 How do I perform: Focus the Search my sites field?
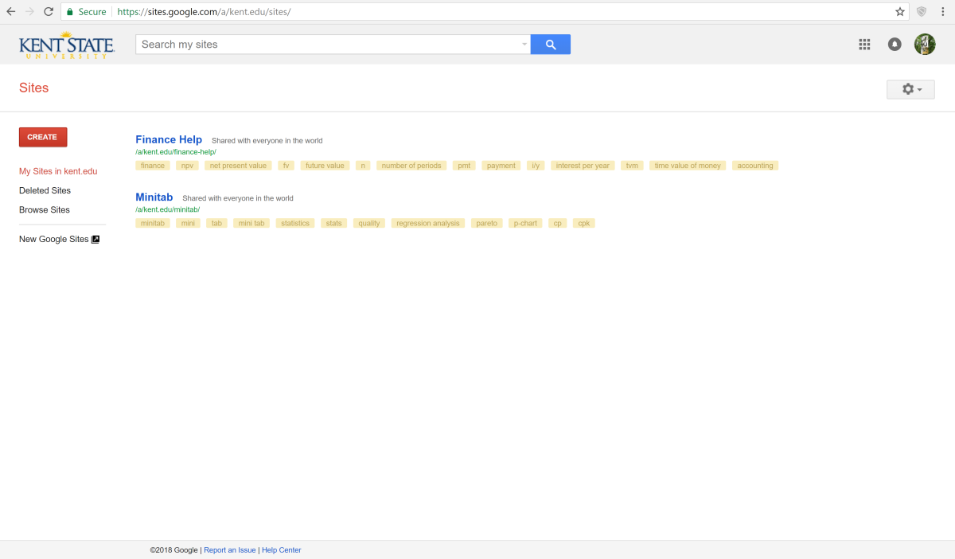[326, 45]
